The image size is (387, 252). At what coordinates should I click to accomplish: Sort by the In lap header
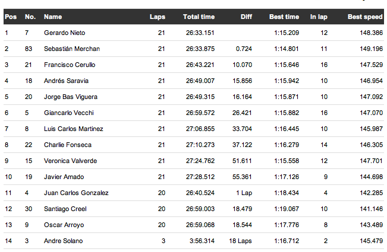click(319, 17)
